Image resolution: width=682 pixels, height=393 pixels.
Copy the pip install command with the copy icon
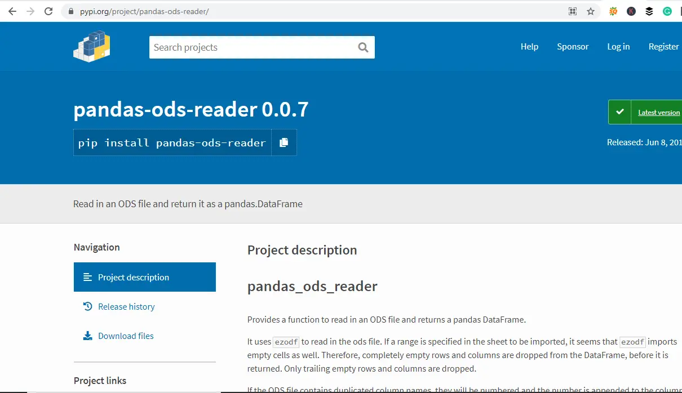coord(284,142)
